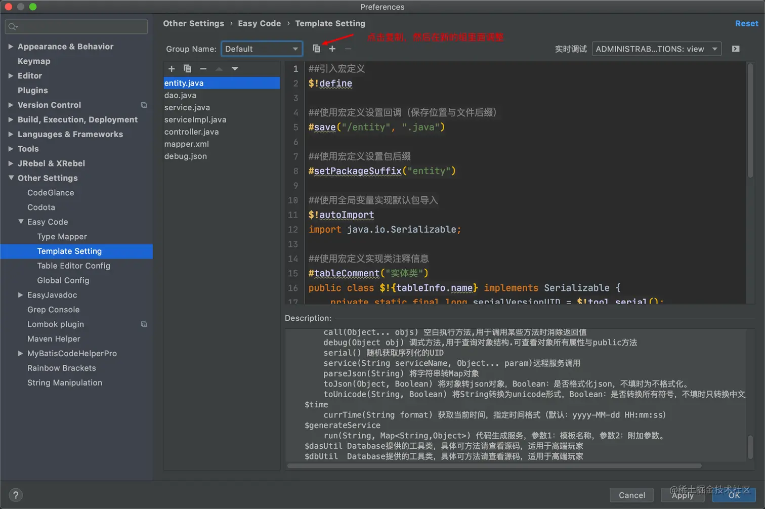The image size is (765, 509).
Task: Select serviceImpl.java template
Action: point(222,119)
